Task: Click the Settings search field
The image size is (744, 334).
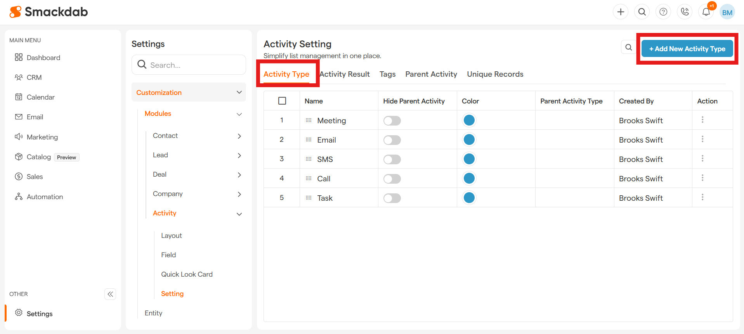Action: [x=194, y=65]
